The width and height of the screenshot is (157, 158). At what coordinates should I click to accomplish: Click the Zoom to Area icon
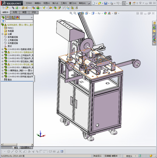tap(75, 13)
